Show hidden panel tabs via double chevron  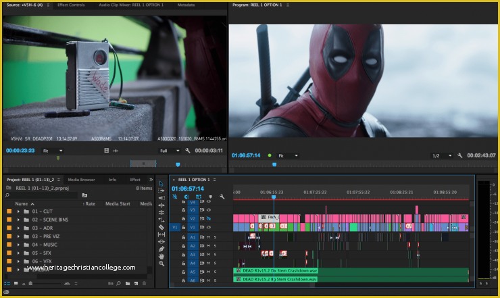151,180
